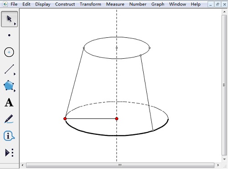Activate the Marker pen tool

[x=9, y=119]
